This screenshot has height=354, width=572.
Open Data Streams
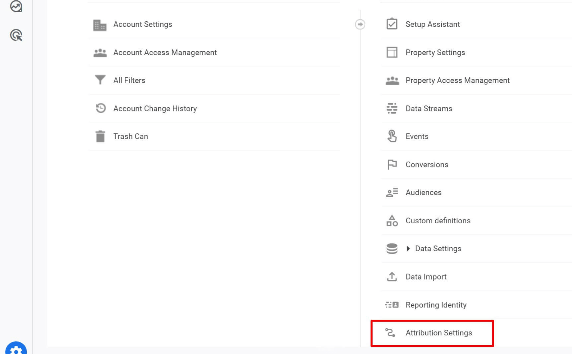429,108
